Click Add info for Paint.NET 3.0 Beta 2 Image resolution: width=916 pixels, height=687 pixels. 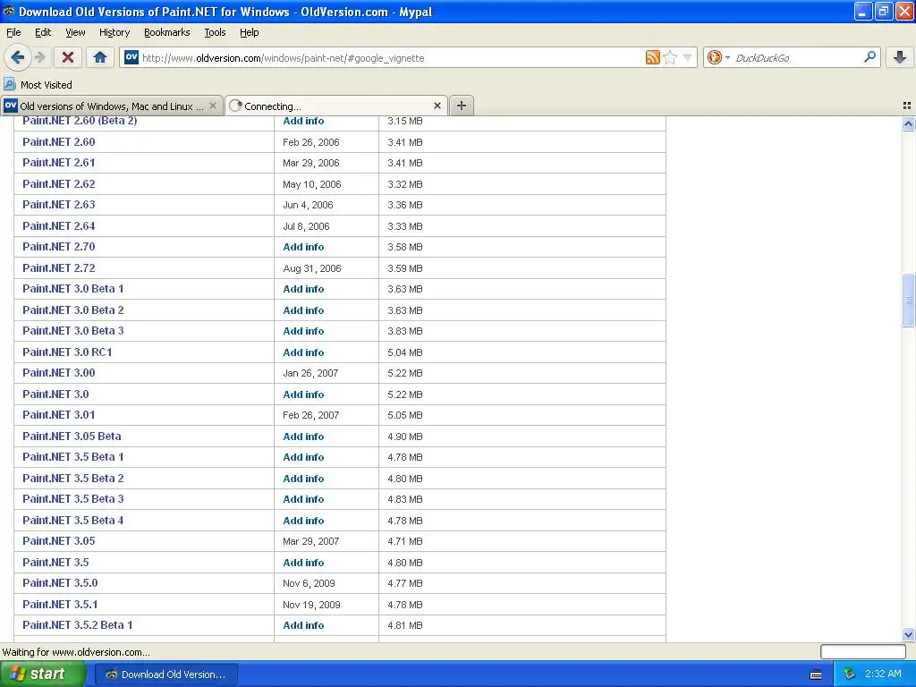tap(303, 310)
